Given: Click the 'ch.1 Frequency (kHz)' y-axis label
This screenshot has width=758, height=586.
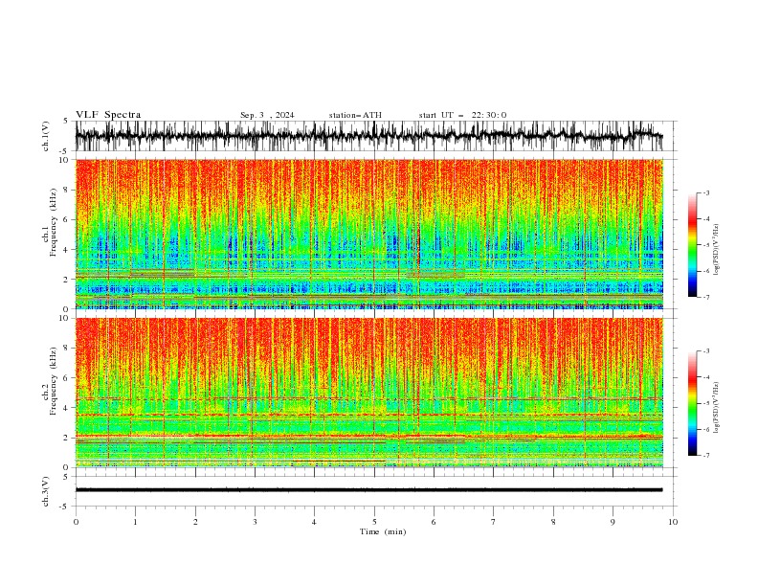Looking at the screenshot, I should pos(51,222).
